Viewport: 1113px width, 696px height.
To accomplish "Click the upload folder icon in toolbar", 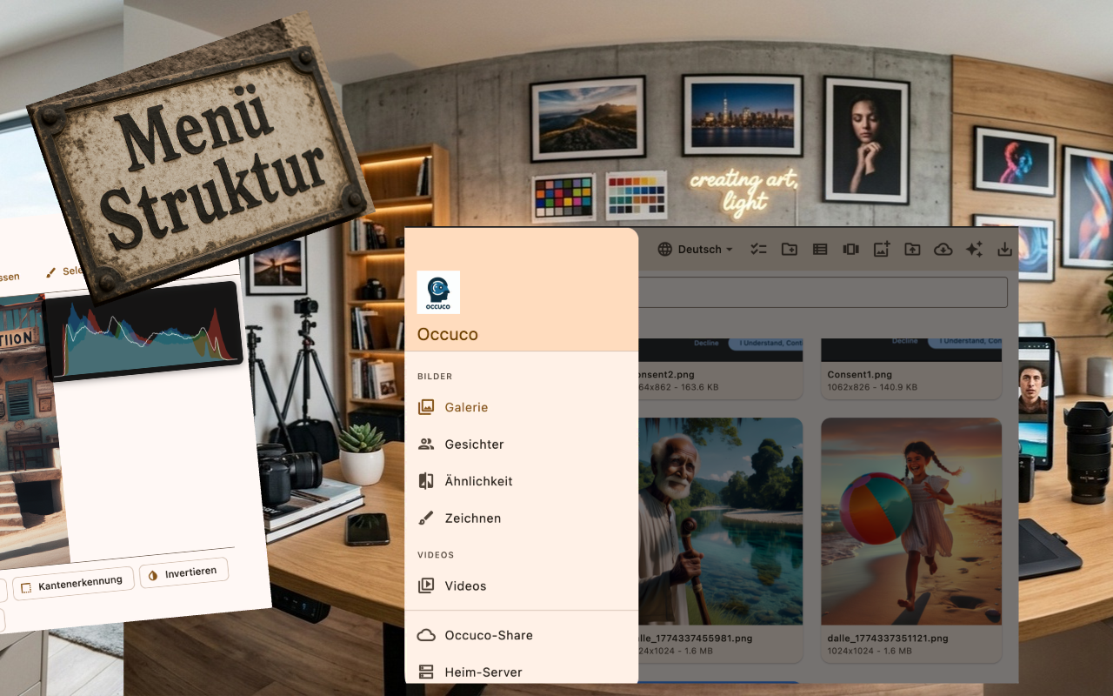I will pos(912,250).
